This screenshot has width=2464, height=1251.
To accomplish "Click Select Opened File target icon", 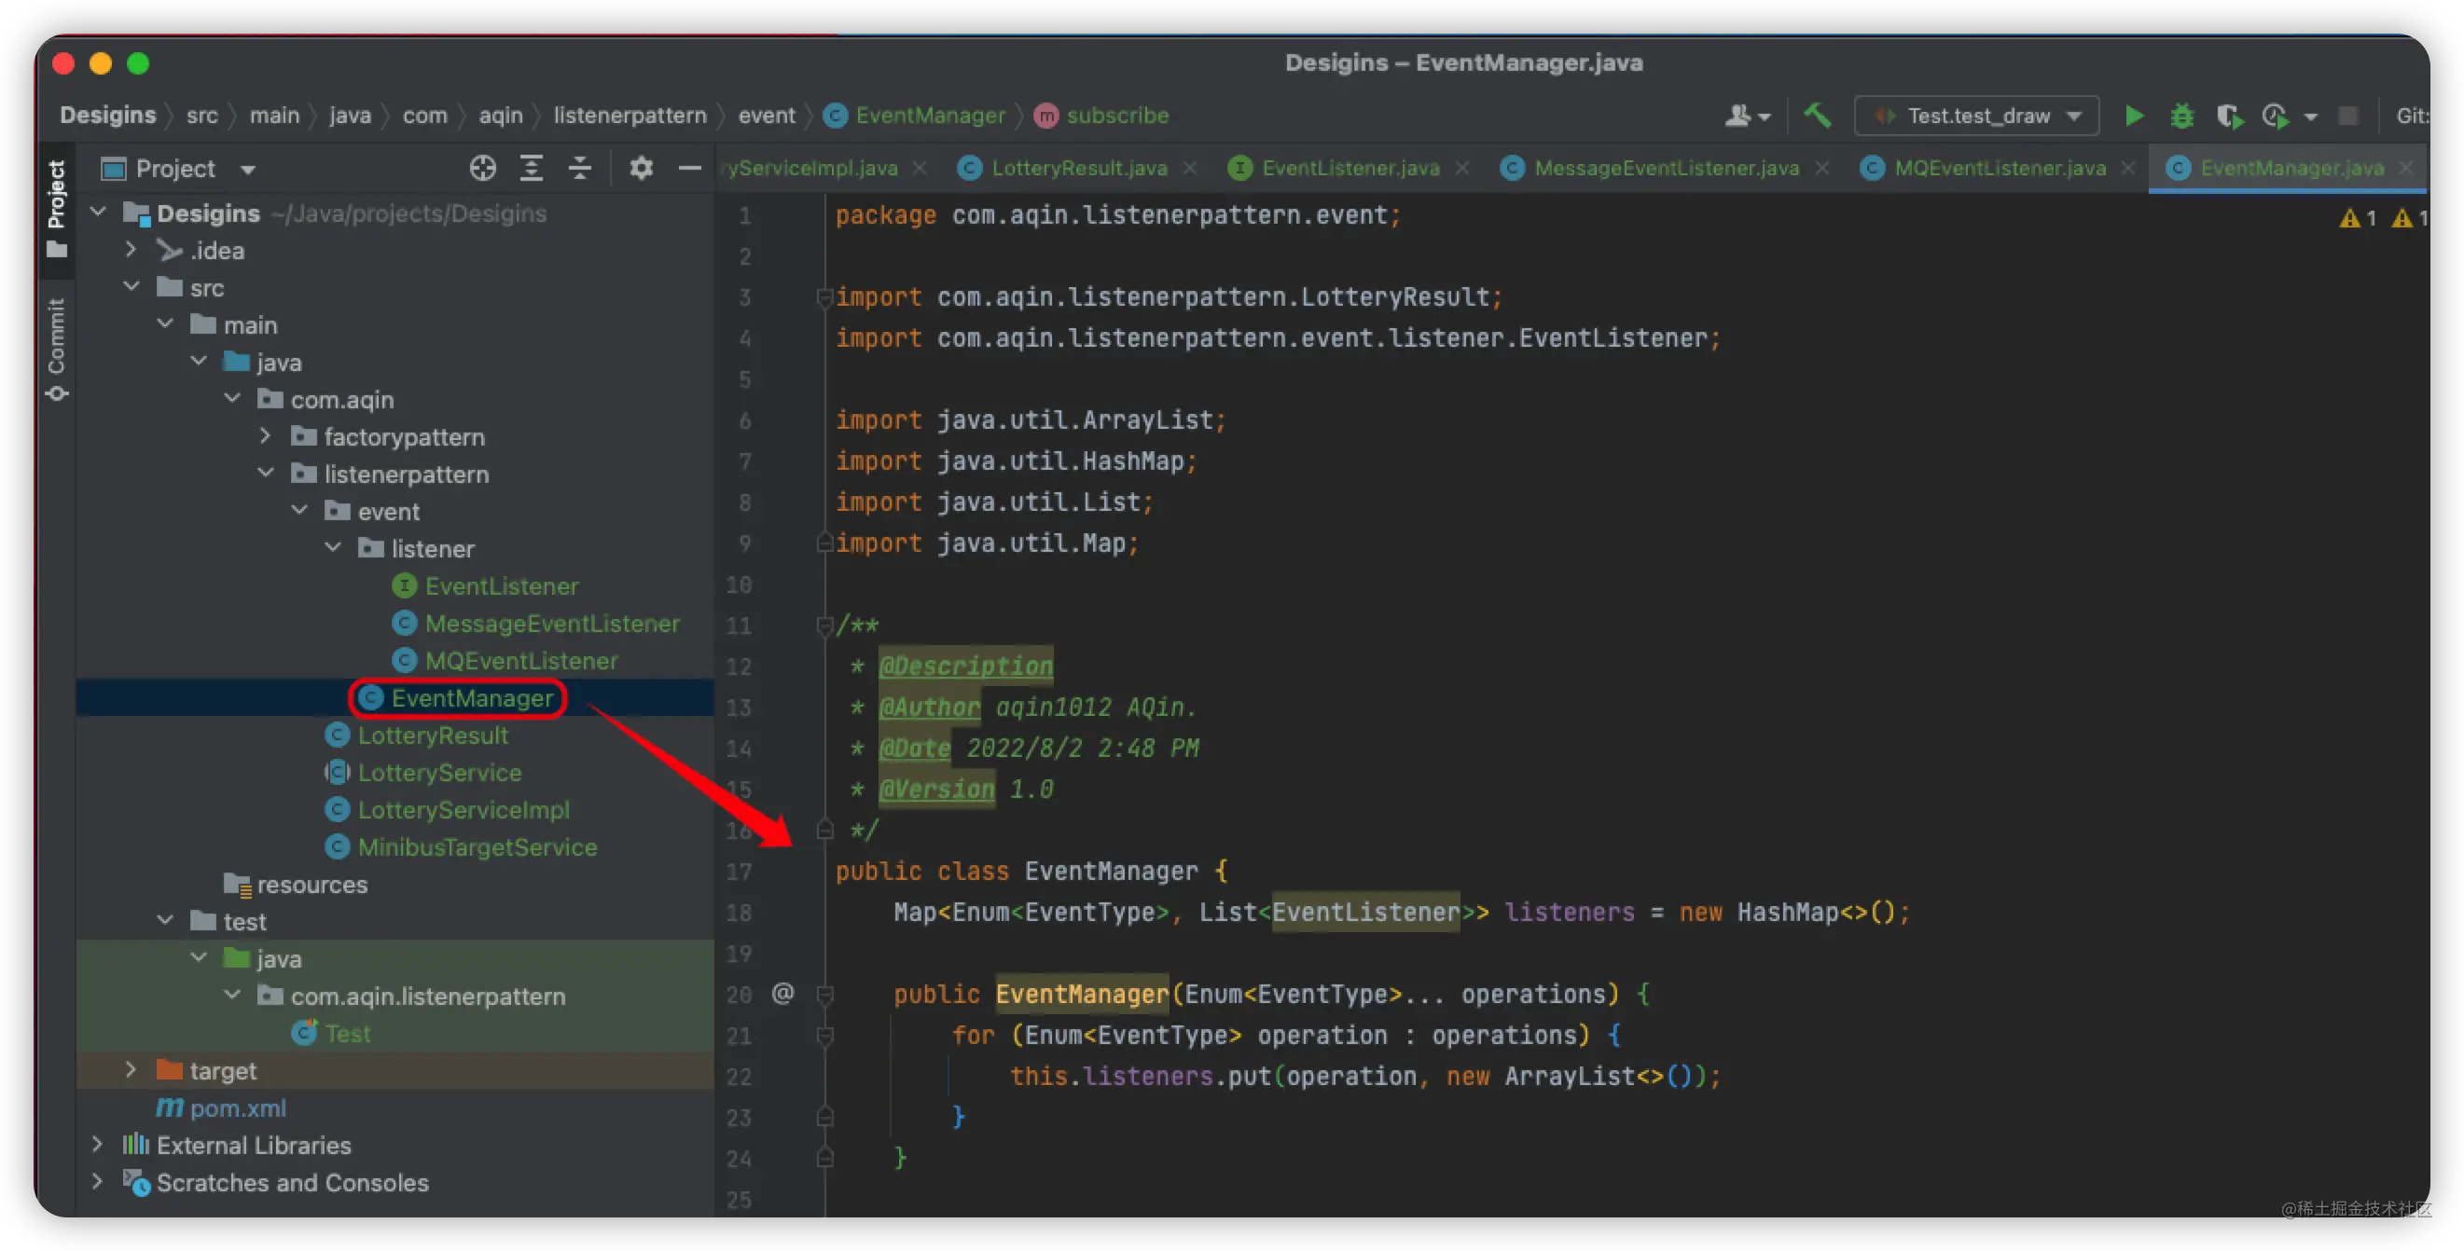I will coord(483,169).
